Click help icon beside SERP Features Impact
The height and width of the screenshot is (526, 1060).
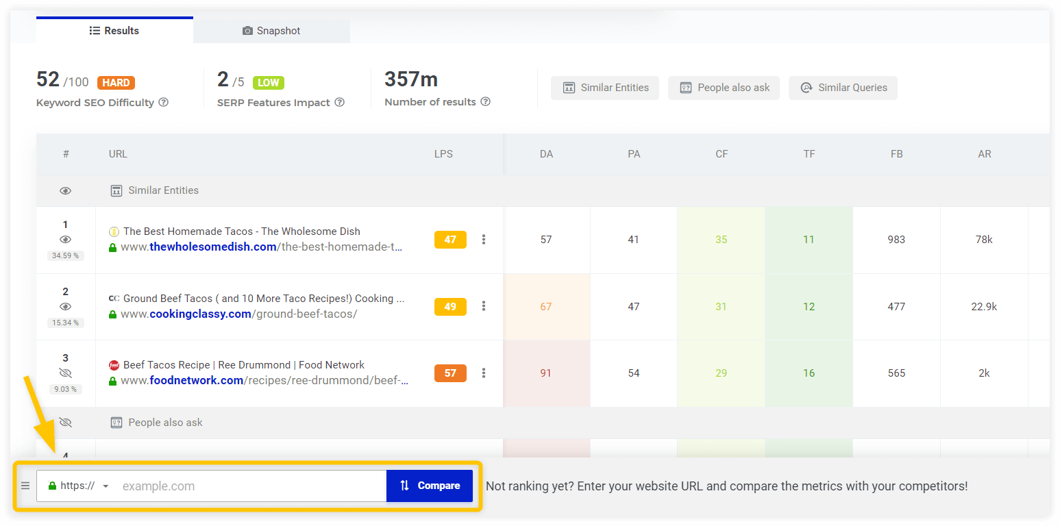pos(340,102)
